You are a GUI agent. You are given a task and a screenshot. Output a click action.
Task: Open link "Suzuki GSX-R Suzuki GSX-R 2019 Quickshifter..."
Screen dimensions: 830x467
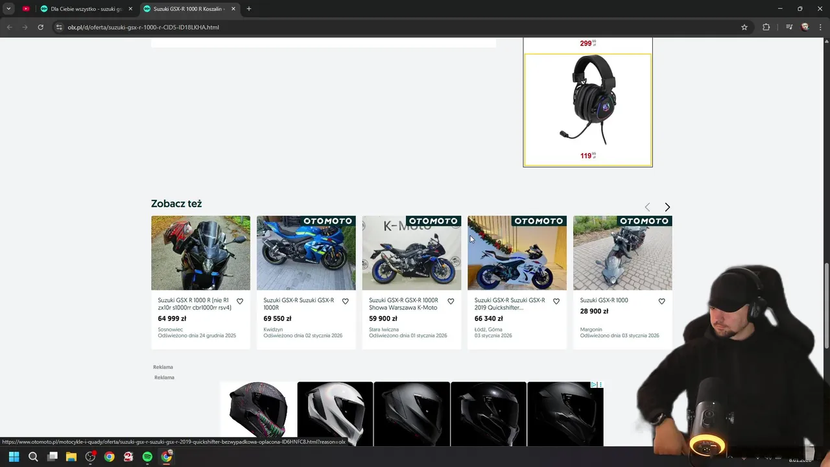tap(510, 304)
